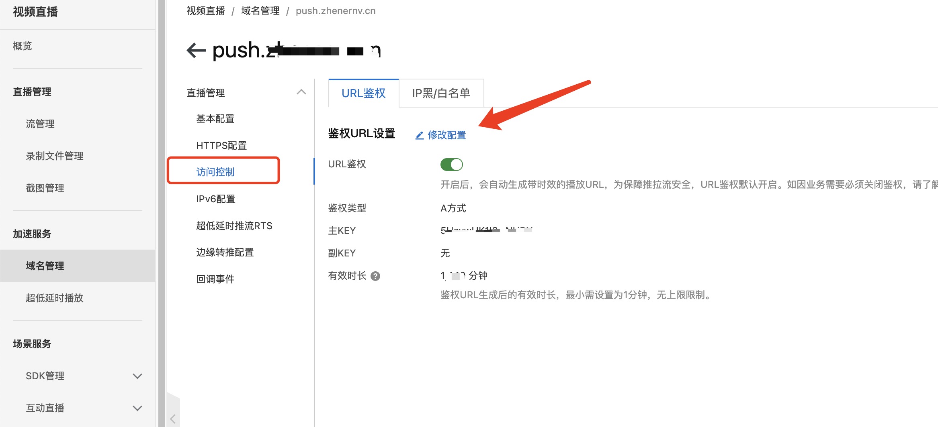Open 概览 in the left sidebar
938x427 pixels.
click(23, 46)
